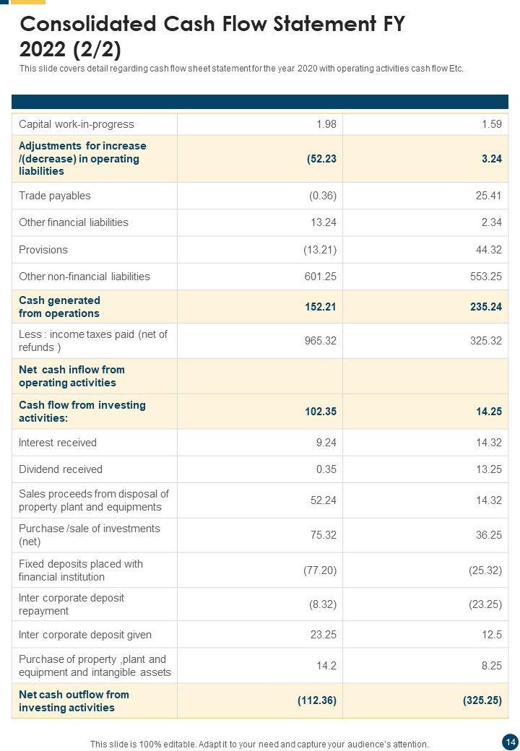The height and width of the screenshot is (751, 520).
Task: Select the Other financial liabilities label
Action: 74,222
